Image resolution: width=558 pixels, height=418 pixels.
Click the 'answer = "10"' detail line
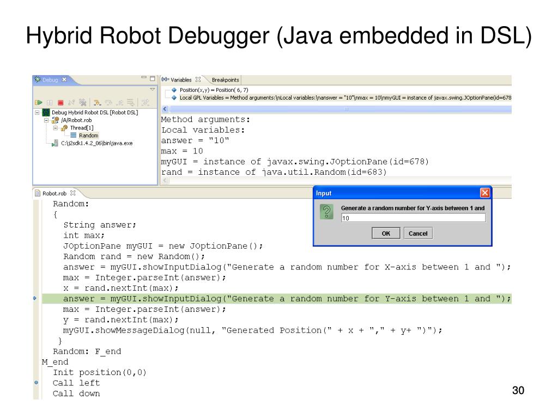pos(195,140)
